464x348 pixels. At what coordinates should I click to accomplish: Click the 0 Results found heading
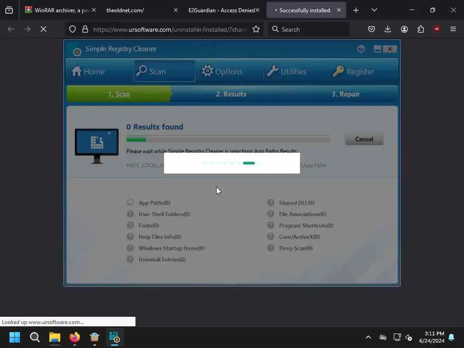(155, 127)
